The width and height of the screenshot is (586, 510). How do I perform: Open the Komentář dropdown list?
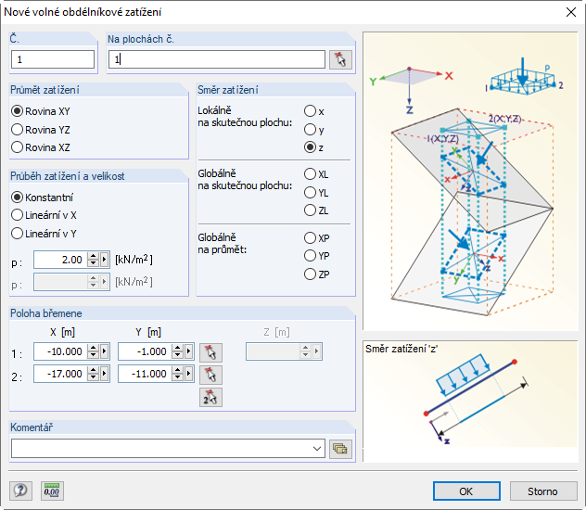point(317,449)
